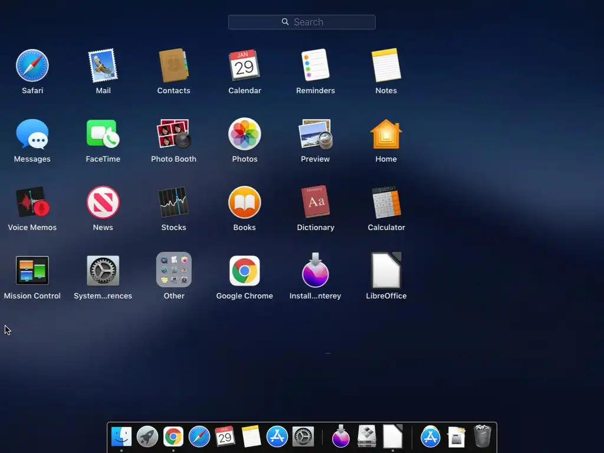Launch the Photos app
The width and height of the screenshot is (604, 453).
[x=245, y=134]
